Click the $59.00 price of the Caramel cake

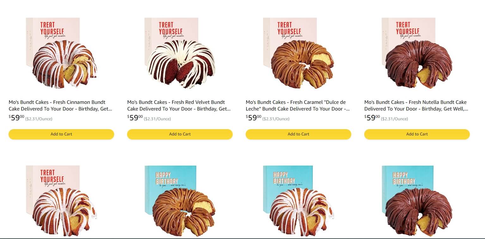(254, 118)
